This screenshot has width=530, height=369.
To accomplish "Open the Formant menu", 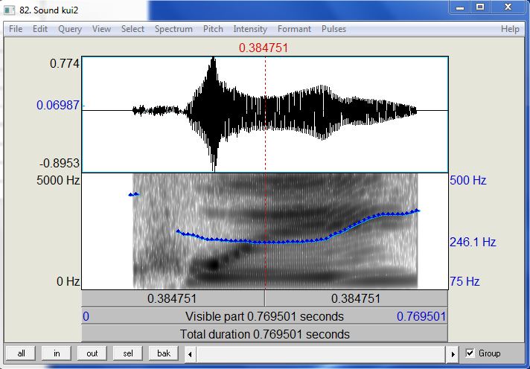I will coord(294,29).
